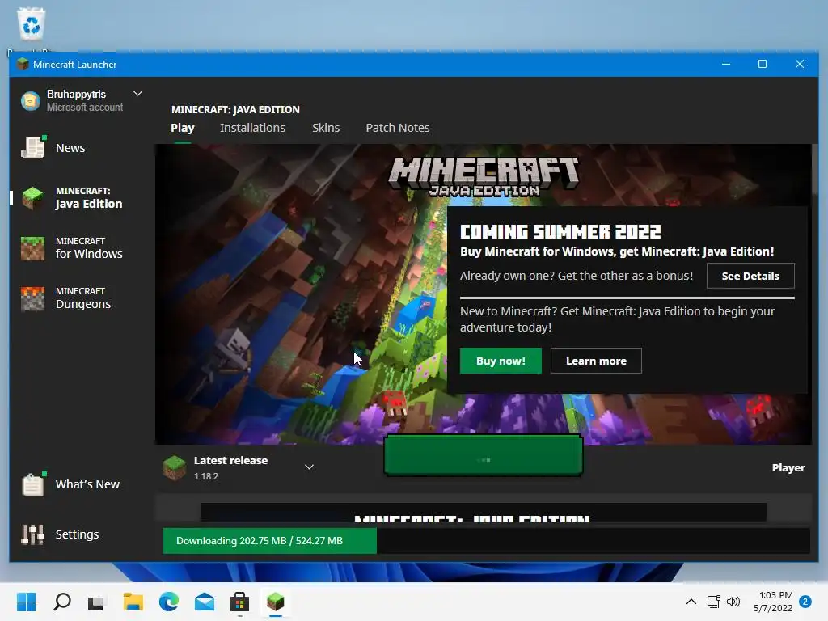Select Minecraft Dungeons in the sidebar
828x621 pixels.
83,298
